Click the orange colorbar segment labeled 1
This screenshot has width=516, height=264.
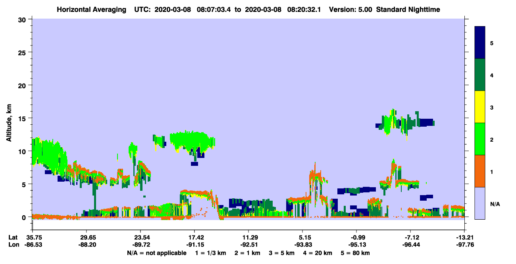[x=480, y=171]
